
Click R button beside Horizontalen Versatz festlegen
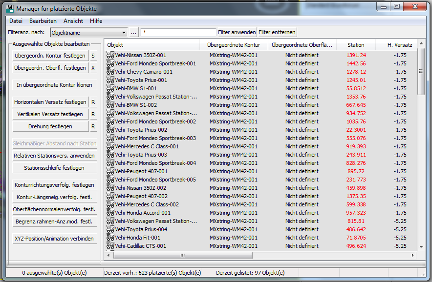coord(93,102)
